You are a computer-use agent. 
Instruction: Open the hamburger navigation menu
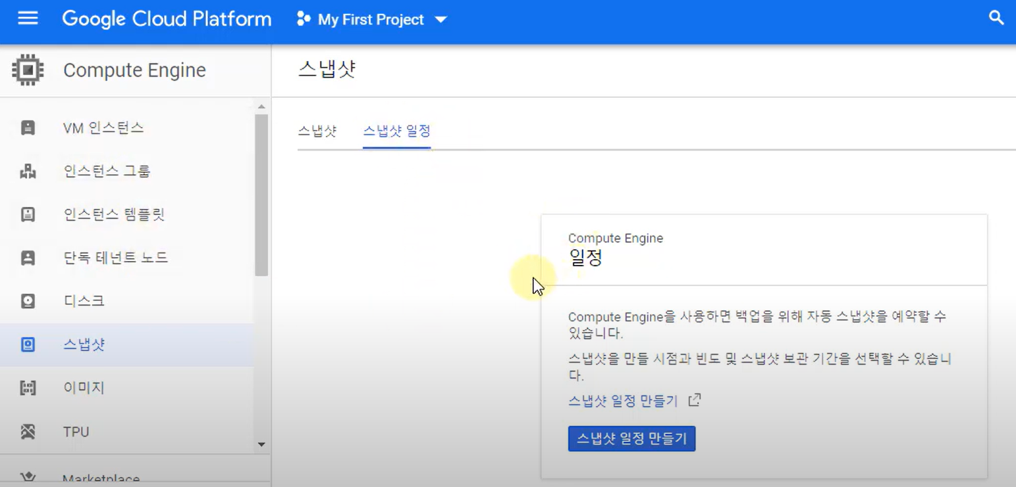(x=28, y=18)
